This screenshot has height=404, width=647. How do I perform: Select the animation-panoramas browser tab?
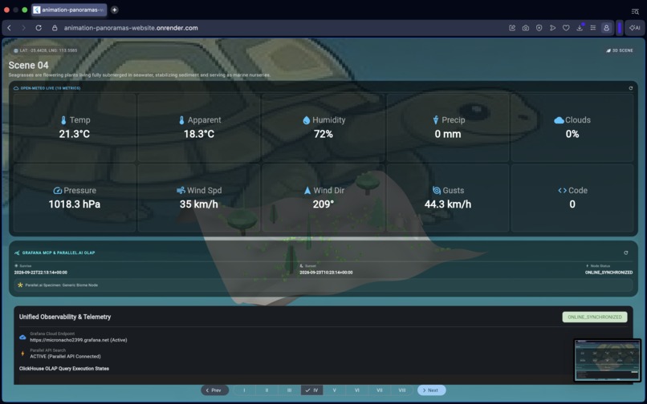[x=69, y=10]
